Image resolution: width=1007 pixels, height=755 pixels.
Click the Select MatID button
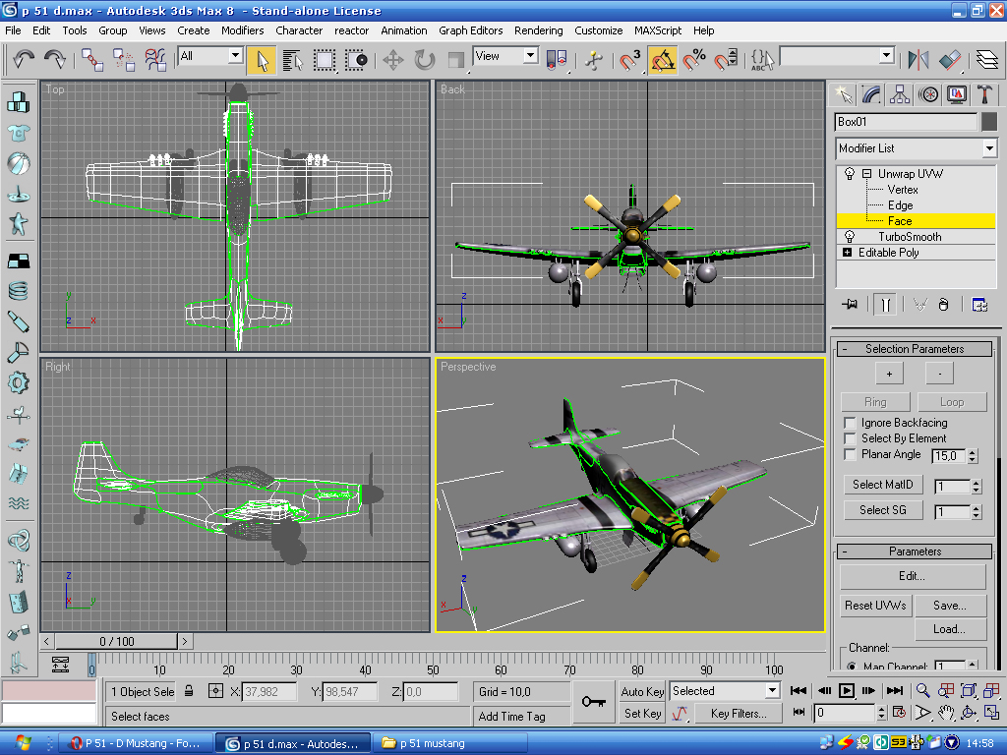point(882,485)
